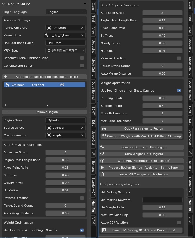Collapse the Hair Auto Rig V2 panel
Image resolution: width=195 pixels, height=238 pixels.
[x=4, y=4]
